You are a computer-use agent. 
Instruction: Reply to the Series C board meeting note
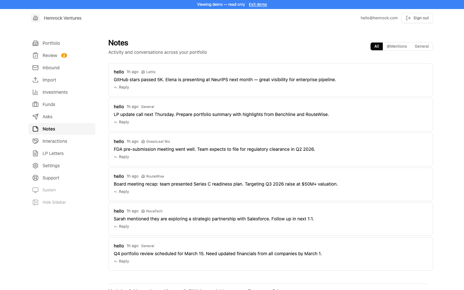tap(121, 192)
